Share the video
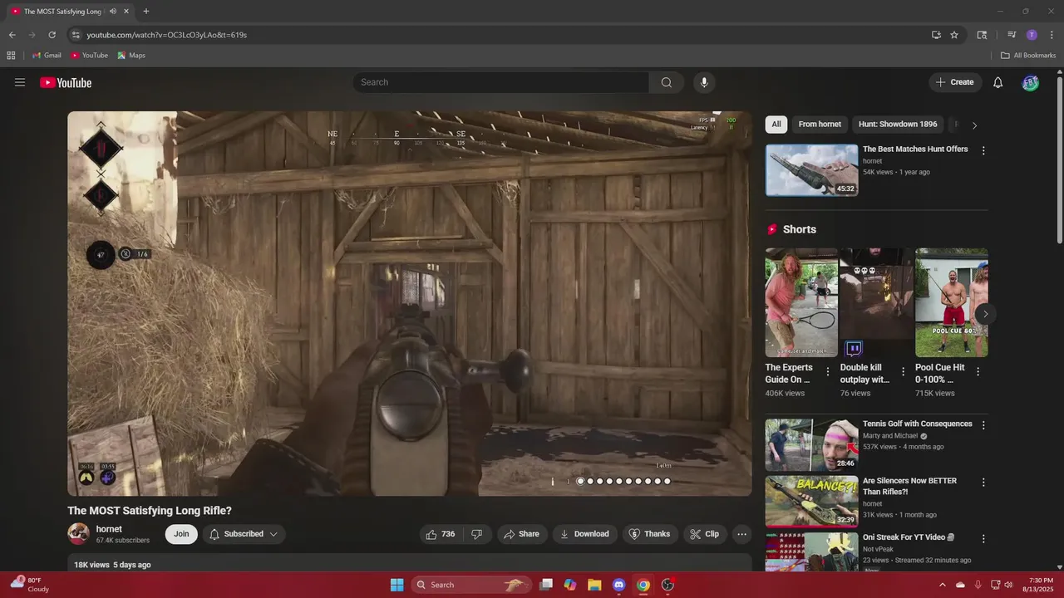Image resolution: width=1064 pixels, height=598 pixels. point(522,534)
